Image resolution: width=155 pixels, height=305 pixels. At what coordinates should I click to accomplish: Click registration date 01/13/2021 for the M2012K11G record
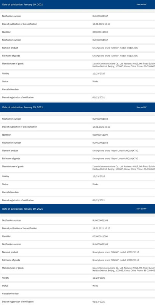coord(99,302)
